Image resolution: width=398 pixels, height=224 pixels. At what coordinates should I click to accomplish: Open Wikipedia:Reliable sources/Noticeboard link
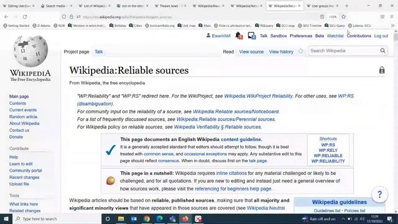(236, 111)
